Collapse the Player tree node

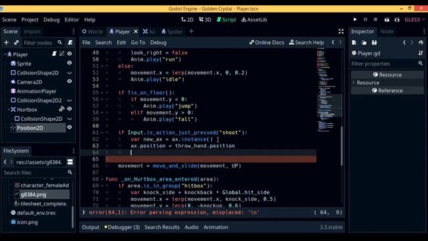[5, 55]
